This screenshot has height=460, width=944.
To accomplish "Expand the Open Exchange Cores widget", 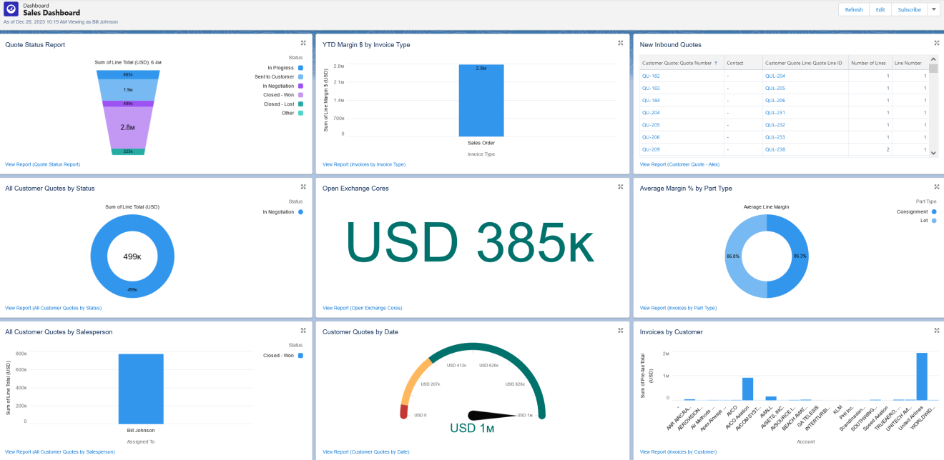I will (x=619, y=187).
